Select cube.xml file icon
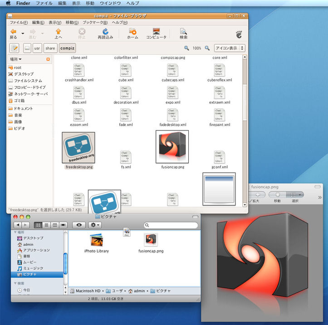Screen dimensions: 328x325 click(126, 70)
